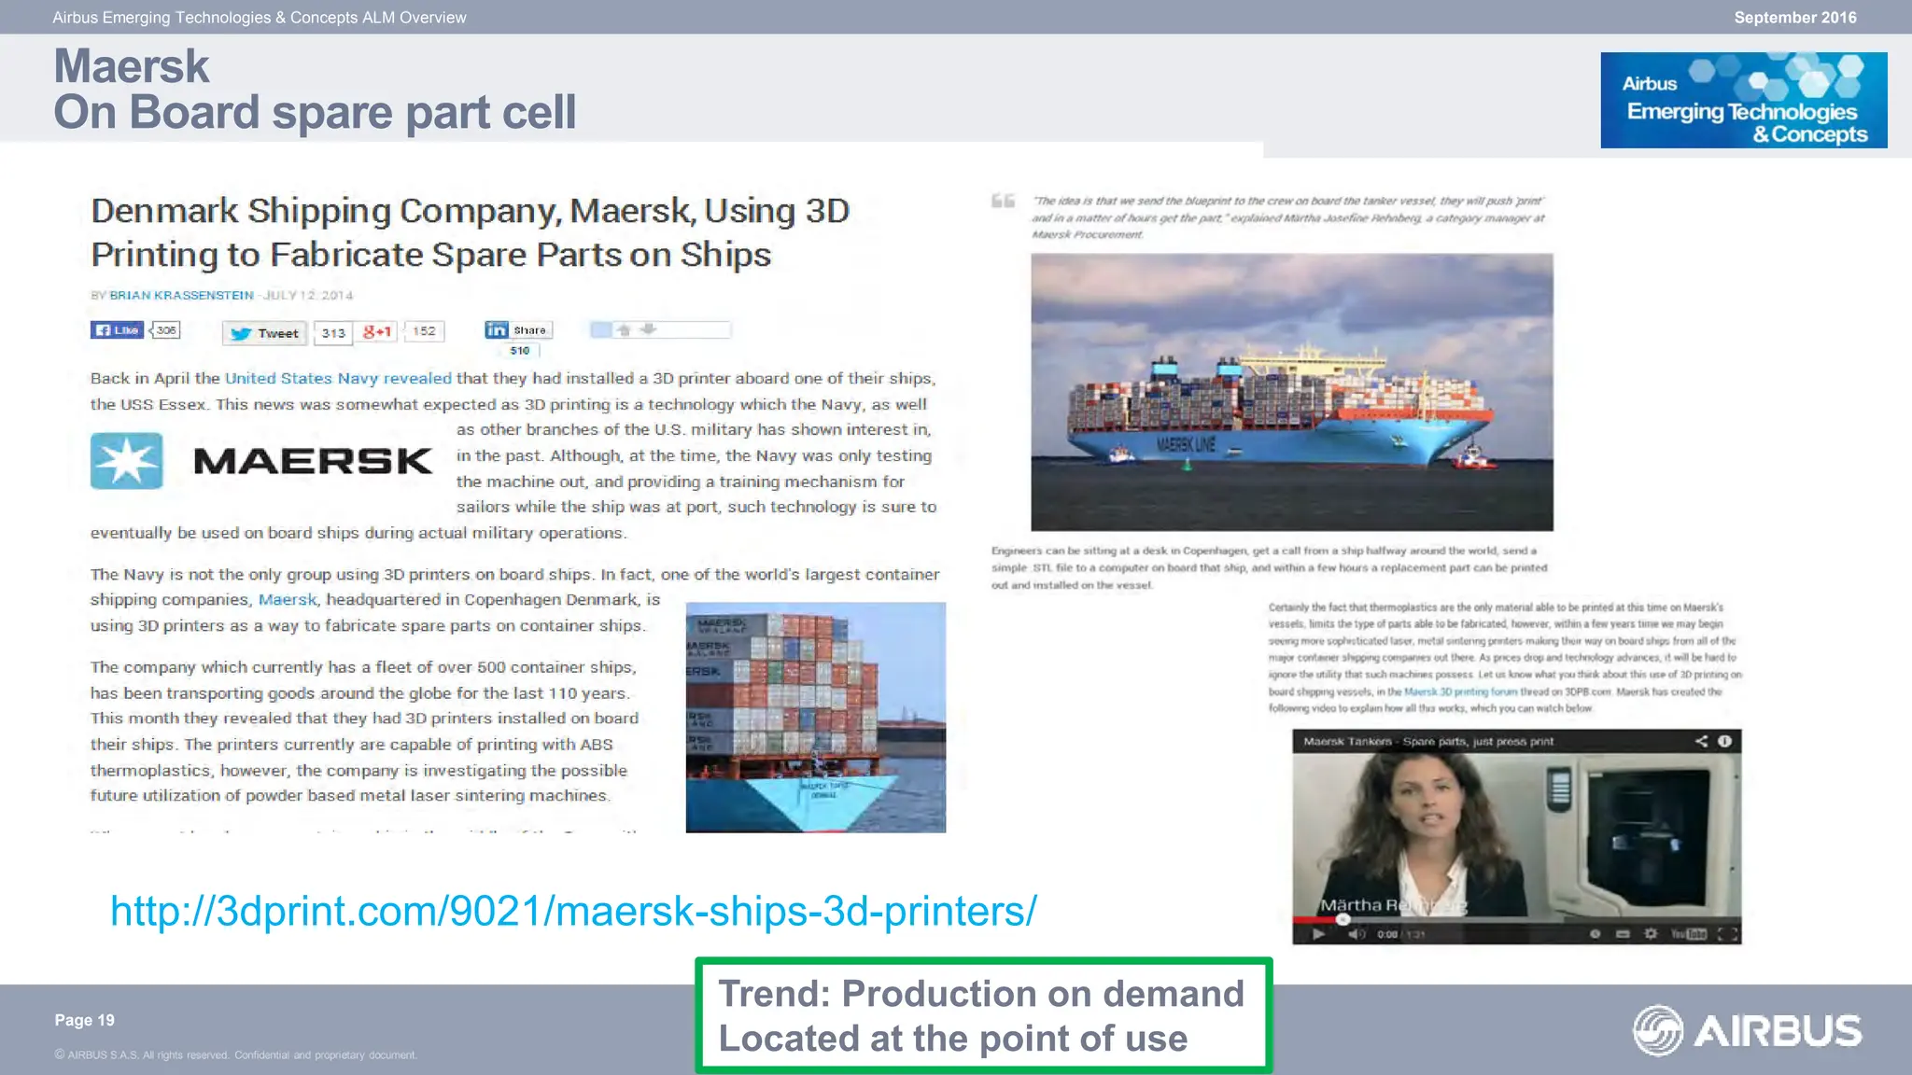
Task: Click the blue 'Maersk' hyperlink in article
Action: (287, 599)
